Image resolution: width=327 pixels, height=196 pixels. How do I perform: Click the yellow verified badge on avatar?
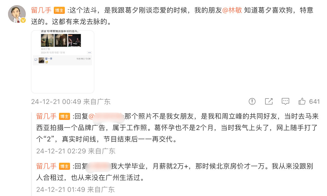[23, 20]
